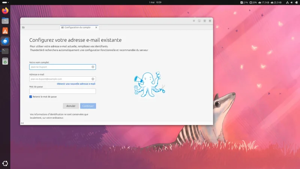Screen dimensions: 300x169
Task: Click the Annuler button
Action: click(71, 106)
